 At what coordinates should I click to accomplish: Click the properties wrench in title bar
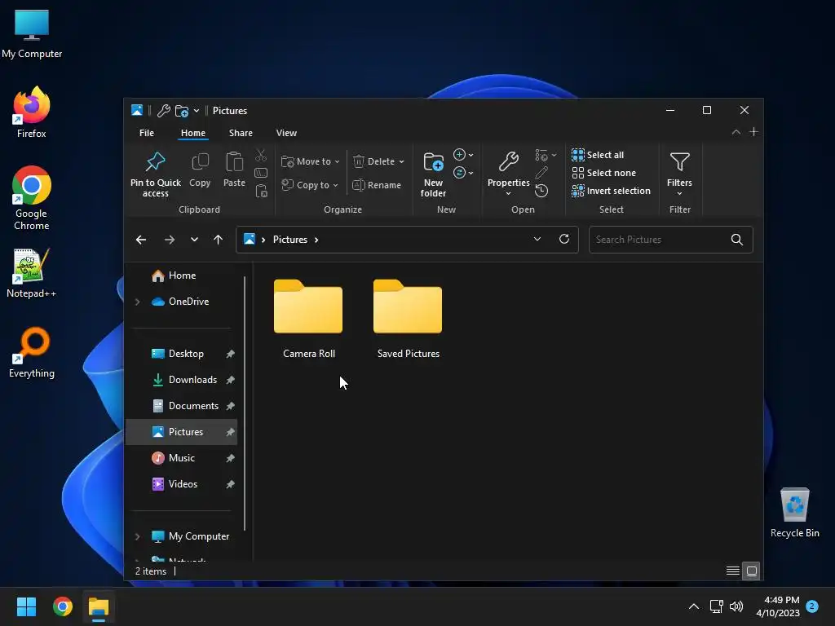(x=163, y=111)
